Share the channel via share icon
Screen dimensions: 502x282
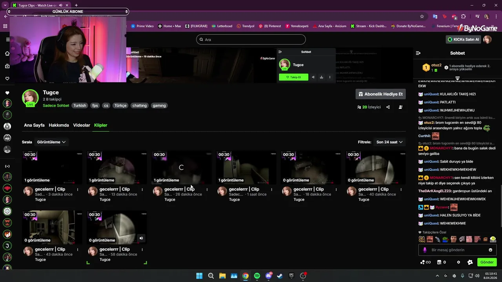(388, 107)
